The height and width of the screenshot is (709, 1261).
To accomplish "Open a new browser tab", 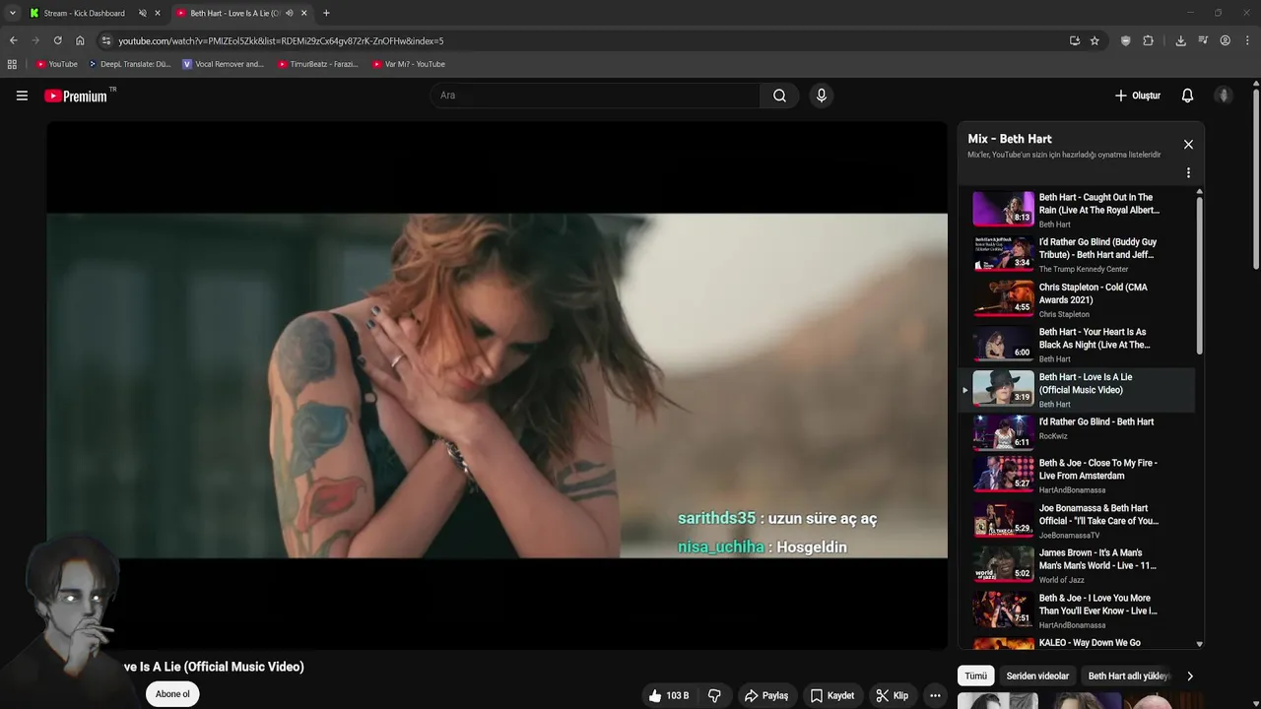I will click(x=326, y=13).
